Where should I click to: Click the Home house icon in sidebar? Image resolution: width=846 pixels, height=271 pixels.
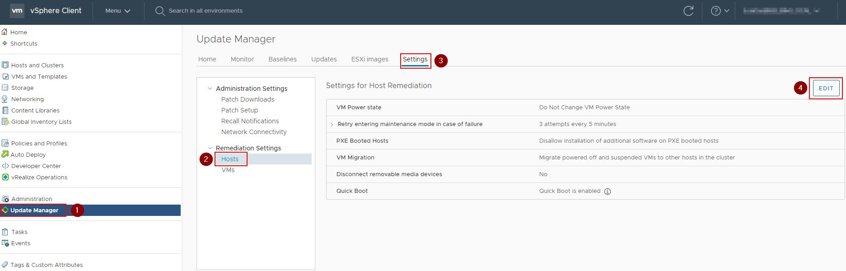[x=5, y=32]
